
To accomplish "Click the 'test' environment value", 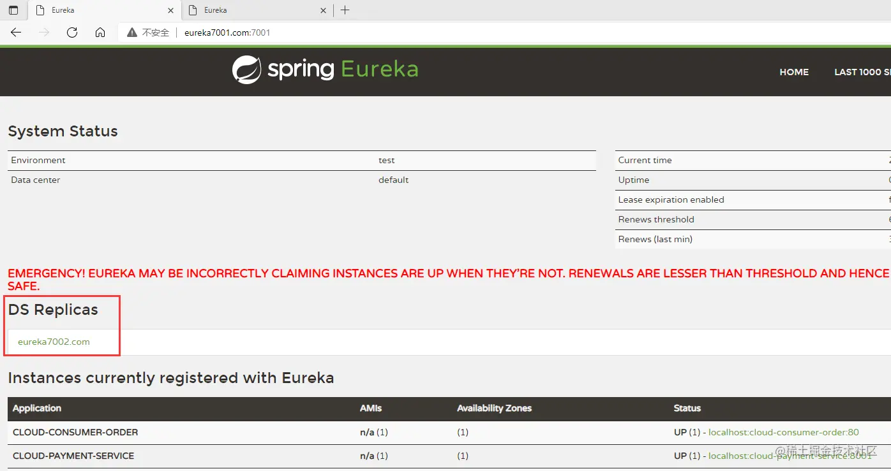I will [x=387, y=160].
